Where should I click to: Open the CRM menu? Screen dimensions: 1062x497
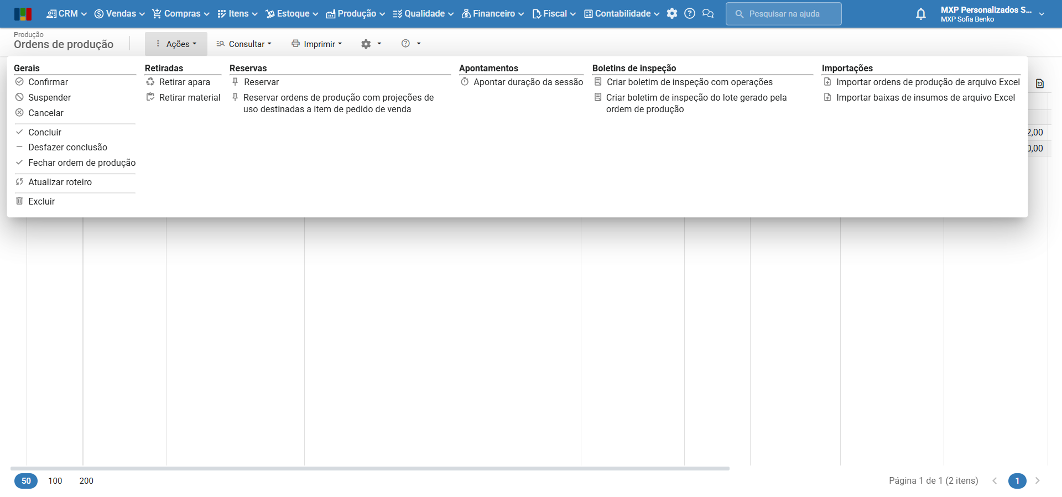click(x=67, y=14)
